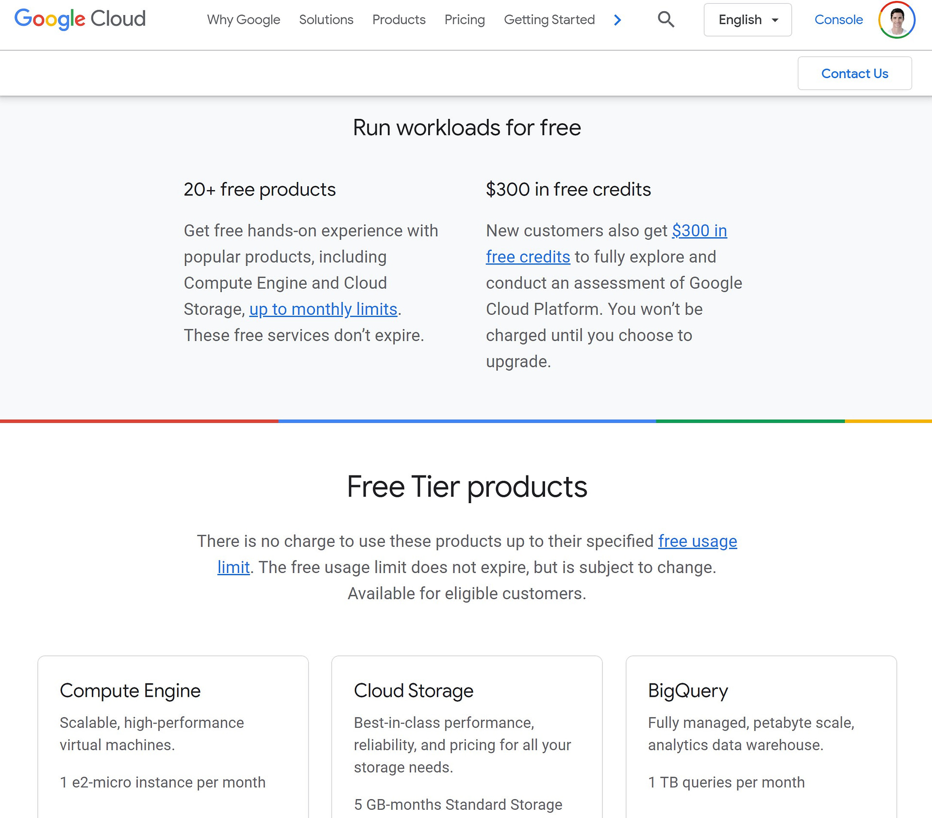Image resolution: width=932 pixels, height=818 pixels.
Task: Open the Google Cloud logo homepage
Action: pos(80,19)
